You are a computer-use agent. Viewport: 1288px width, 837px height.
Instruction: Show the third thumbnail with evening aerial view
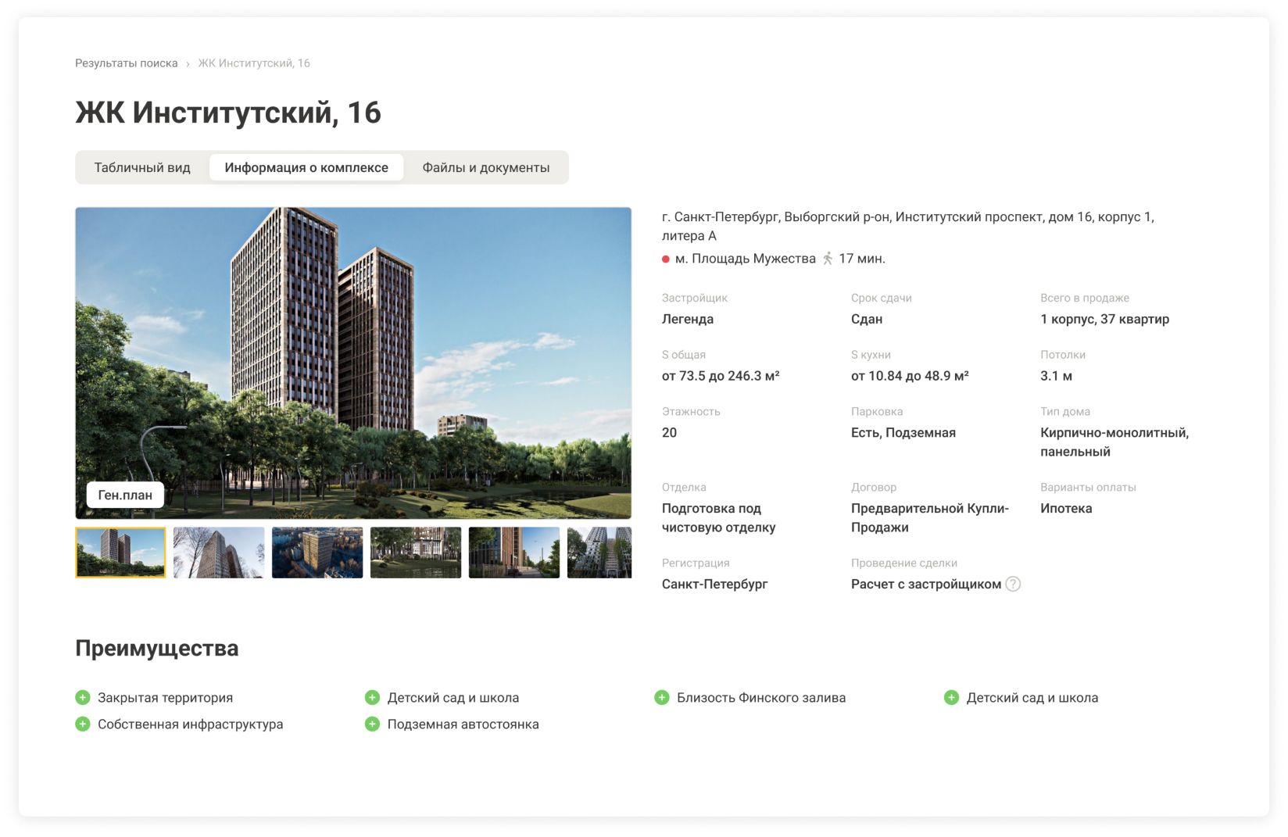(317, 553)
